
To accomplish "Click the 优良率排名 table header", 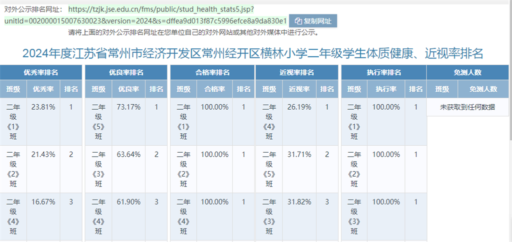I will [126, 73].
